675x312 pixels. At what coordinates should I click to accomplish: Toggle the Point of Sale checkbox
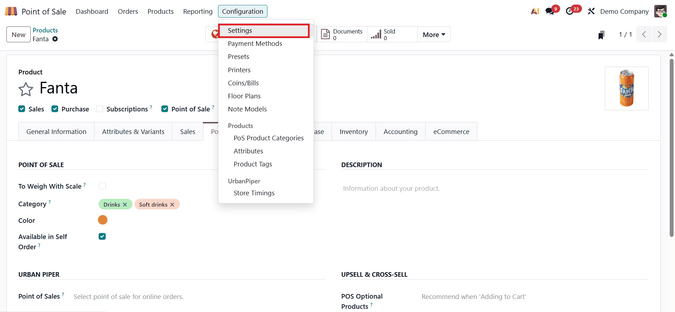coord(165,109)
